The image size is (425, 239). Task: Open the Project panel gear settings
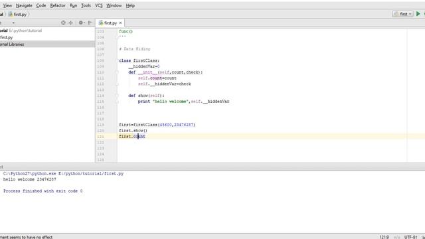pos(81,23)
